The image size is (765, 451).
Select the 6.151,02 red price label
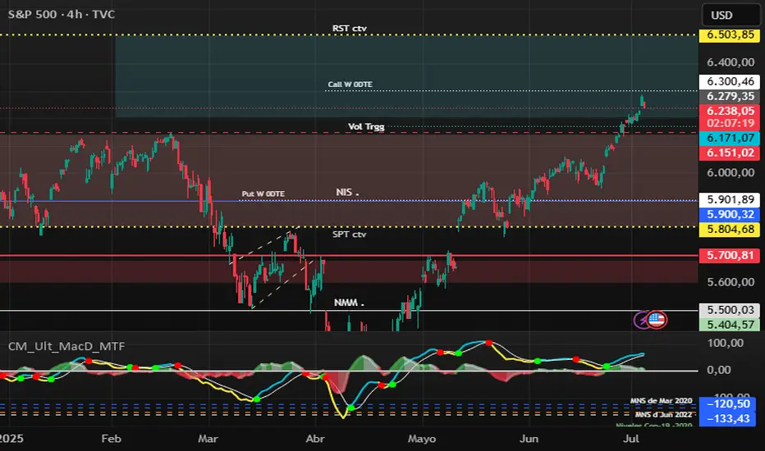(731, 153)
